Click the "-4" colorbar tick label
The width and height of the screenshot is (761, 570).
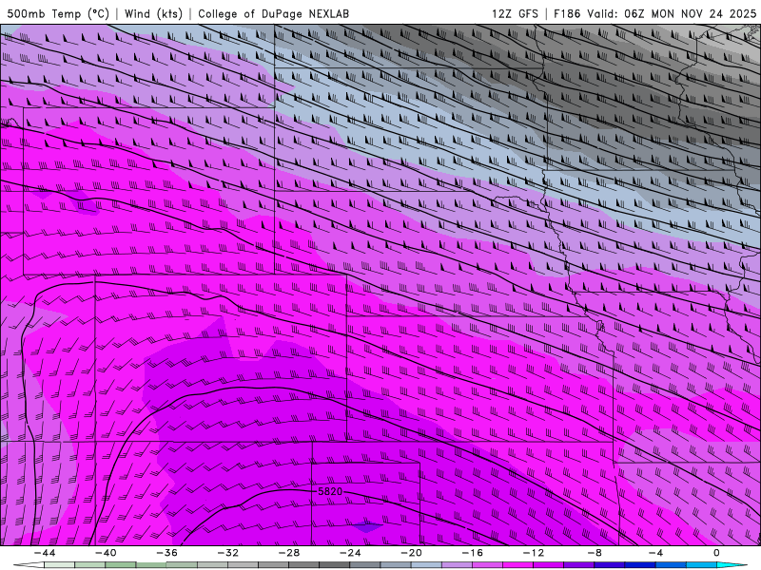[x=655, y=553]
